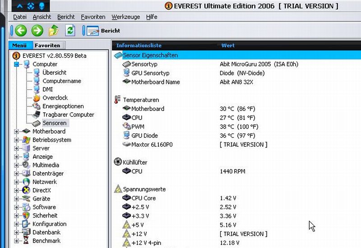This screenshot has width=361, height=248.
Task: Click the Overclock flame icon
Action: 37,98
